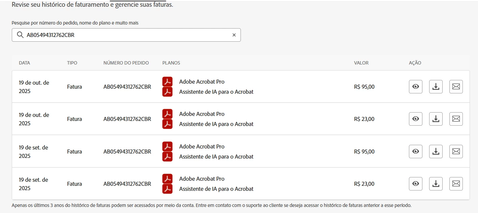478x213 pixels.
Task: Click the R$ 95,00 value for 19 de out.
Action: [364, 87]
